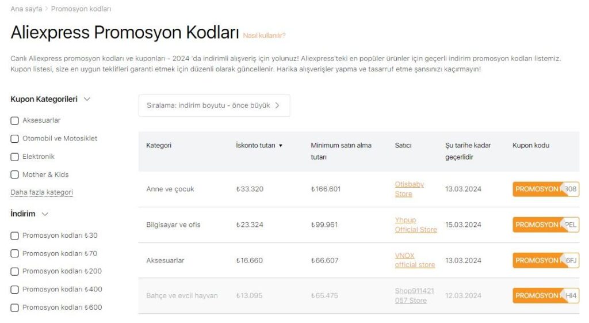589x323 pixels.
Task: Show Daha fazla kategori link
Action: click(x=41, y=192)
